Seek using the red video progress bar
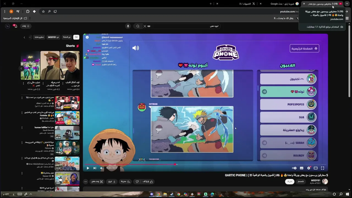Viewport: 352px width, 198px height. pos(205,164)
